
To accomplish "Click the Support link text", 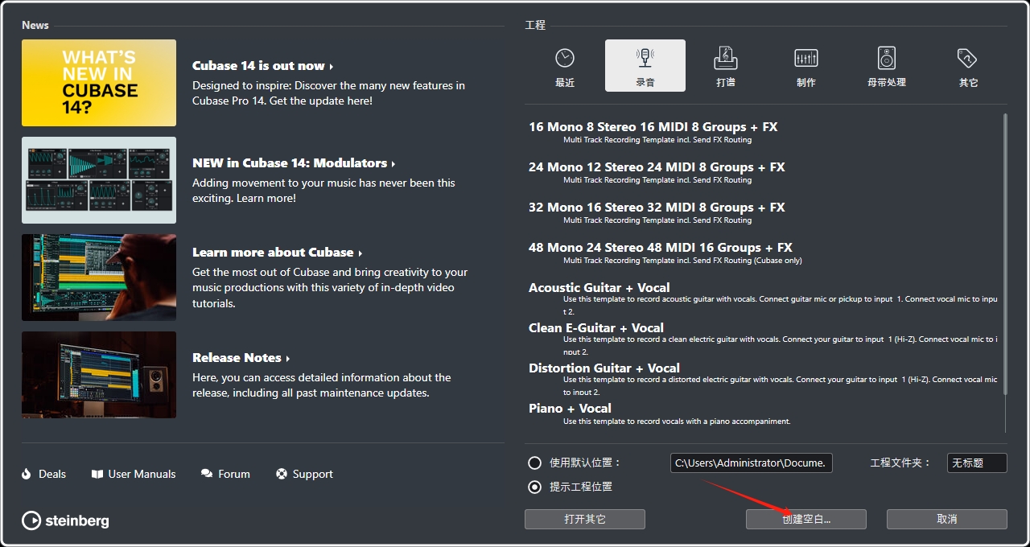I will tap(313, 474).
